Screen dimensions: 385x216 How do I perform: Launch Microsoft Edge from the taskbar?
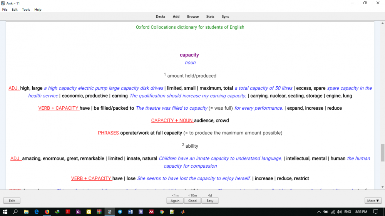pyautogui.click(x=37, y=212)
